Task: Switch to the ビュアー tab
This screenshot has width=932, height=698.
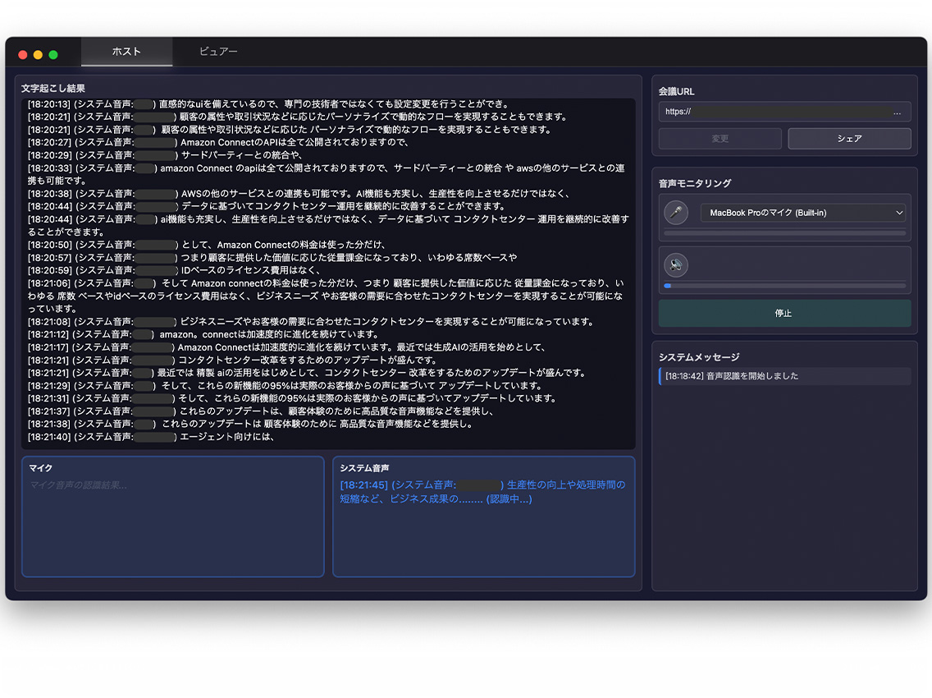Action: 220,51
